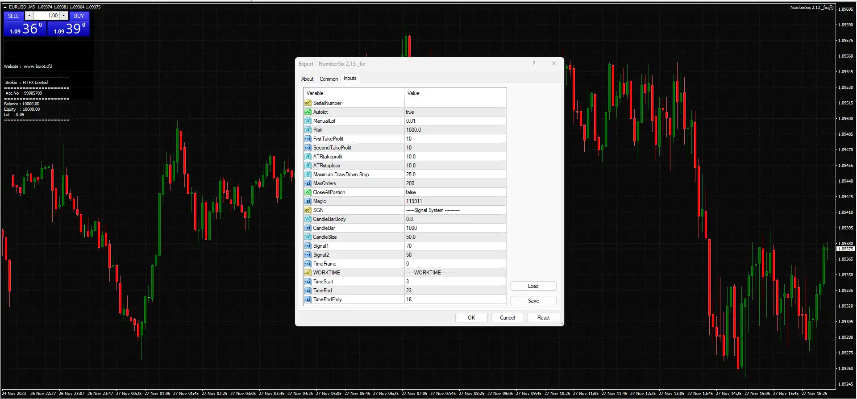
Task: Select the Autolot true value cell
Action: coord(455,112)
